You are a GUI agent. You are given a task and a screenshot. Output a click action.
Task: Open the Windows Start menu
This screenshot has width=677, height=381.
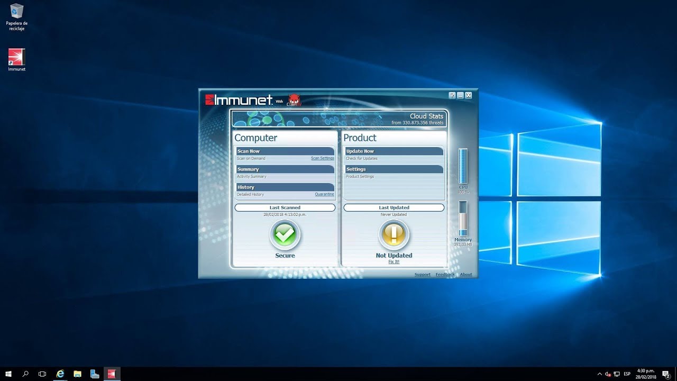pyautogui.click(x=8, y=374)
